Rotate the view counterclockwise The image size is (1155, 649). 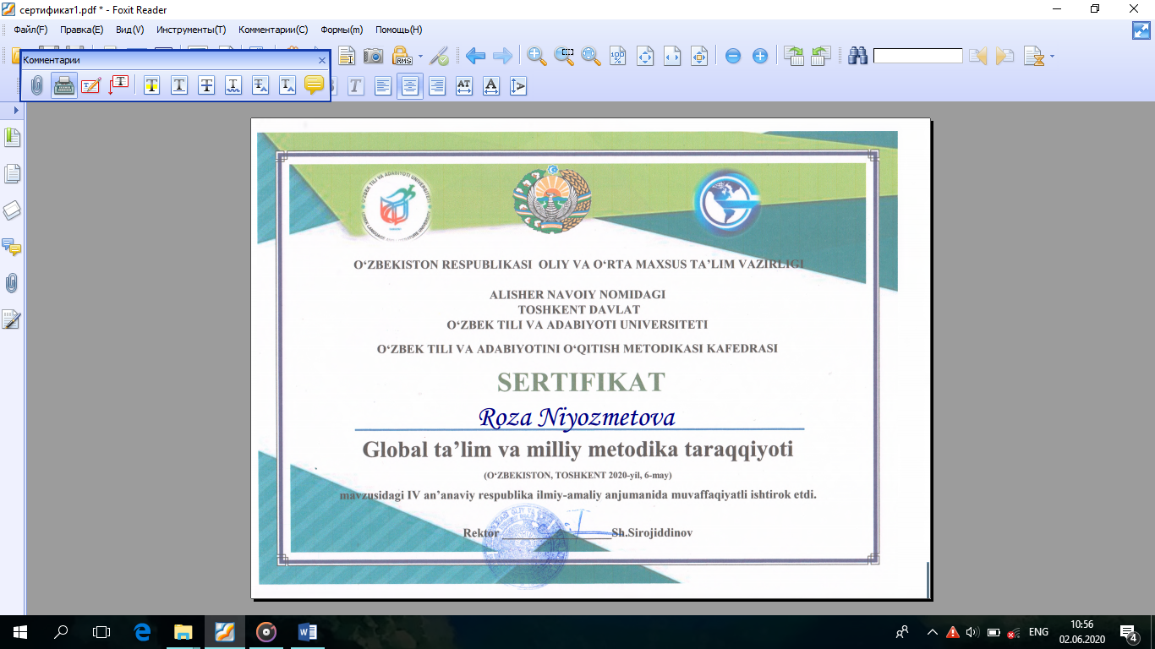(x=821, y=57)
